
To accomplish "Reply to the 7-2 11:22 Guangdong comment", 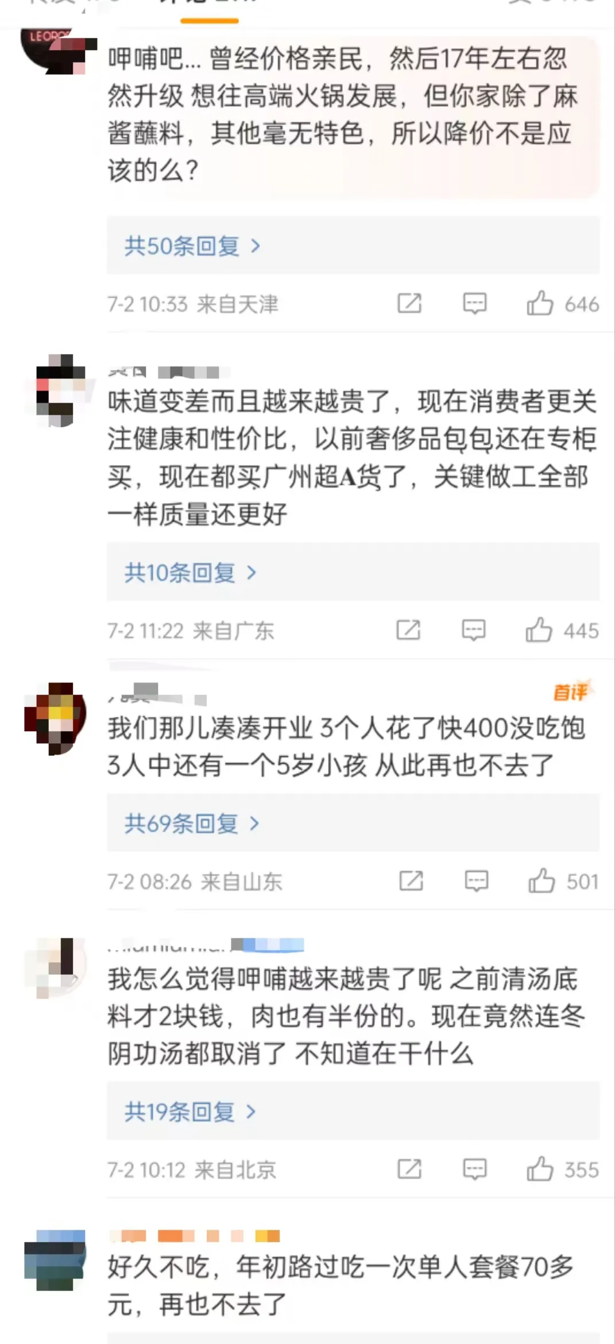I will pyautogui.click(x=474, y=630).
